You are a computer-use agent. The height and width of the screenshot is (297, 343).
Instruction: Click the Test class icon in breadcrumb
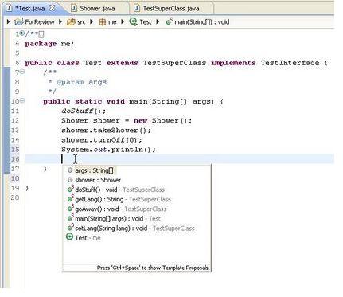coord(133,21)
